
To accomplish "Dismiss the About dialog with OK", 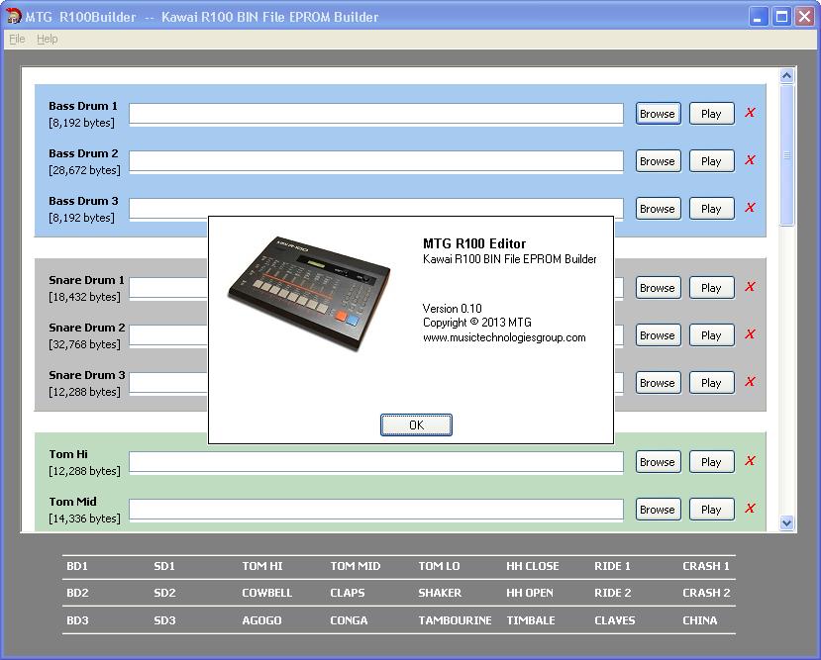I will (x=416, y=424).
